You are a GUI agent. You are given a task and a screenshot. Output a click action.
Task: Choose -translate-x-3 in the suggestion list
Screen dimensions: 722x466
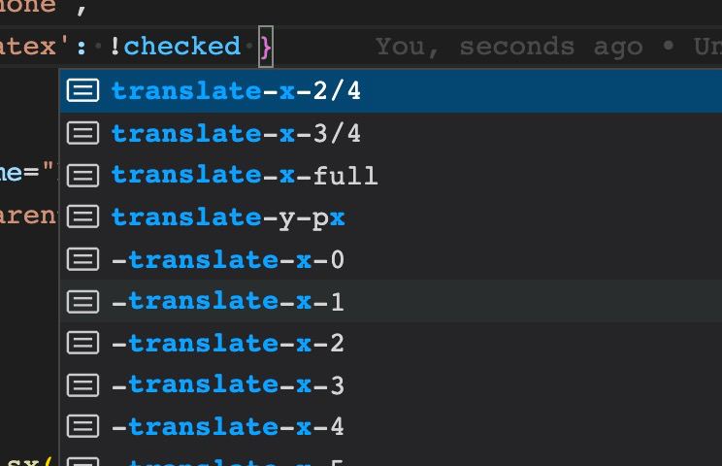tap(228, 385)
